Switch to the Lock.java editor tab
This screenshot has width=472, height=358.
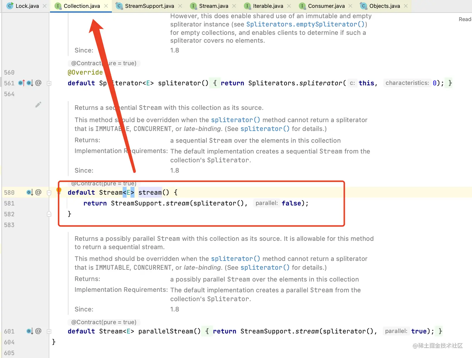27,6
